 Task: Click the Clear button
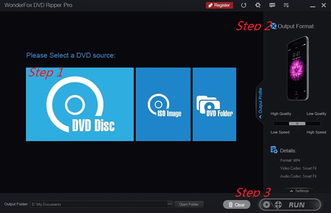(x=237, y=204)
